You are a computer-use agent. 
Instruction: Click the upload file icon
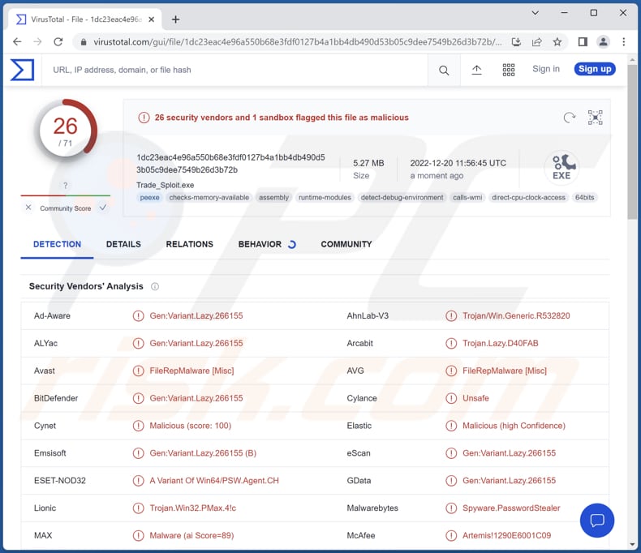(x=476, y=70)
